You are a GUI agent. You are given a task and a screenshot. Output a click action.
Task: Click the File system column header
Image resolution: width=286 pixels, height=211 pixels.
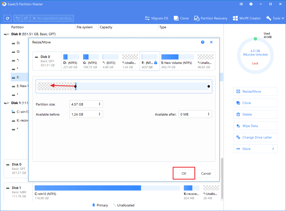click(x=84, y=27)
